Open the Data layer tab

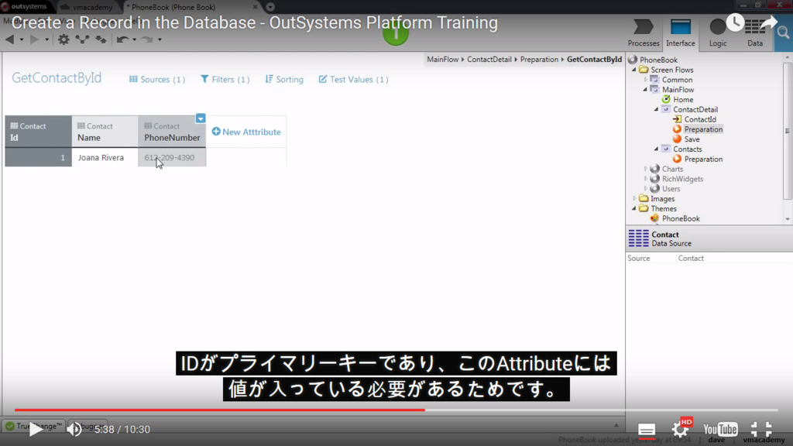[754, 33]
